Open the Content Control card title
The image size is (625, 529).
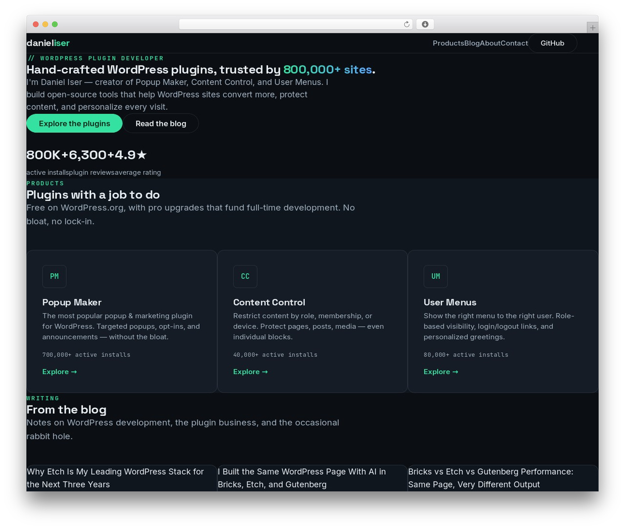(x=269, y=303)
